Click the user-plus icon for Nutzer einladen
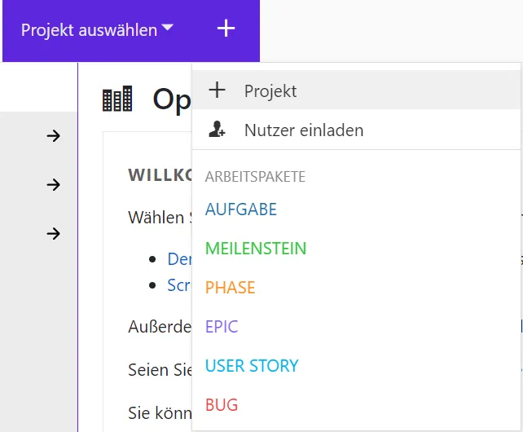The image size is (523, 432). (217, 130)
